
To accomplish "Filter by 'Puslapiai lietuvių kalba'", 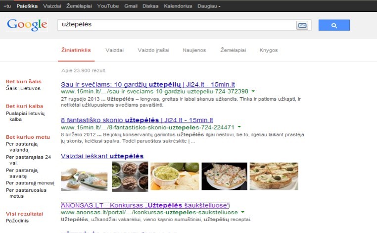I will point(25,116).
